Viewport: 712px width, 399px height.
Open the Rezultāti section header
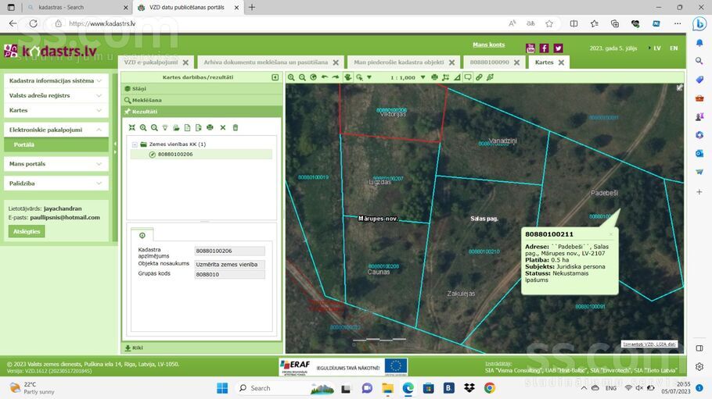click(x=202, y=111)
